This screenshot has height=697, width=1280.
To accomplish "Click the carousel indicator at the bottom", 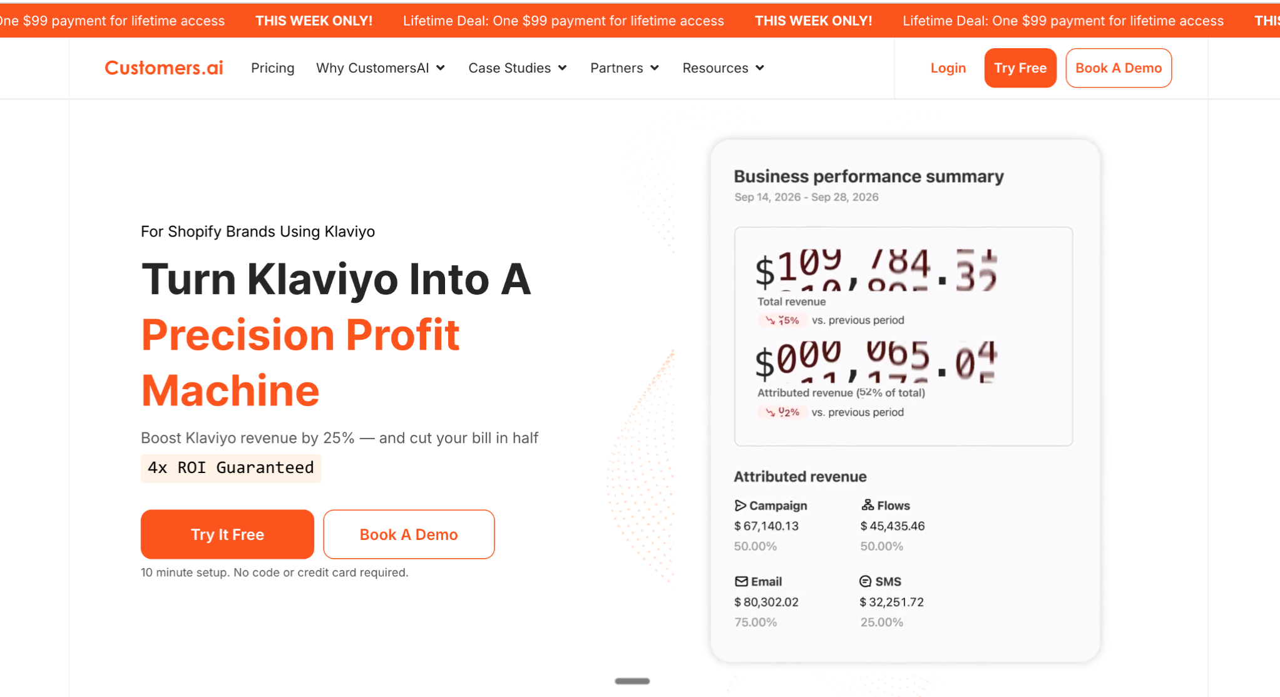I will click(632, 681).
